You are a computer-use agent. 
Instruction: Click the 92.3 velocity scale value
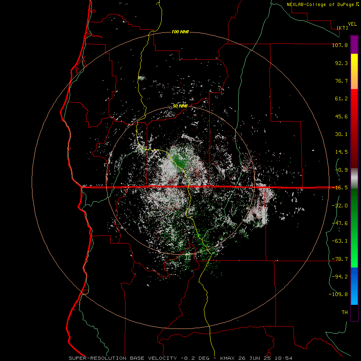coord(341,63)
